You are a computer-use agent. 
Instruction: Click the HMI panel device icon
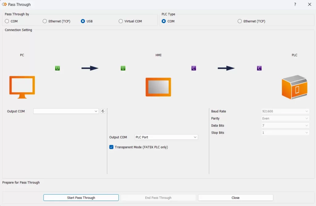click(x=158, y=87)
